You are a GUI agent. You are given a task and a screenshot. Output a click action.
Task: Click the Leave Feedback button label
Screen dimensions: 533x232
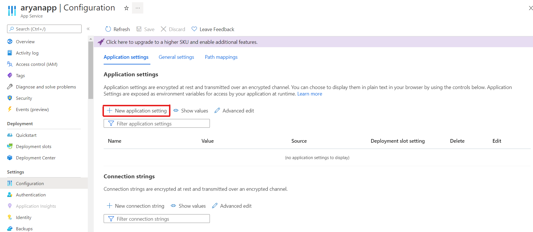[217, 29]
